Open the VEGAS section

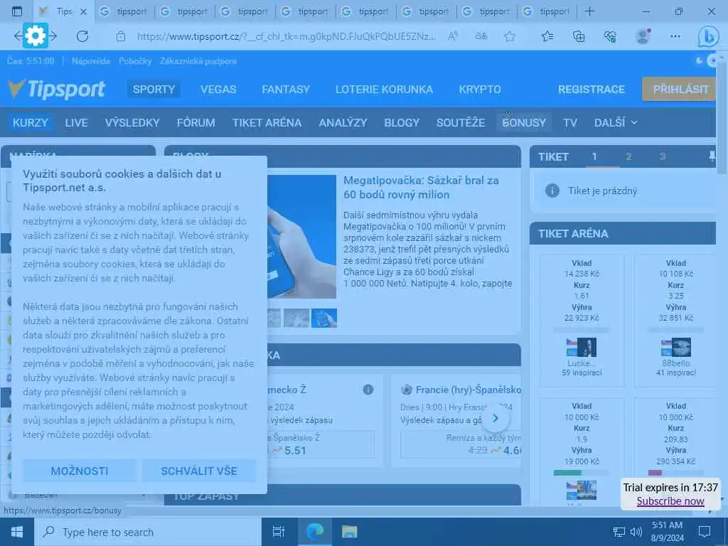218,89
